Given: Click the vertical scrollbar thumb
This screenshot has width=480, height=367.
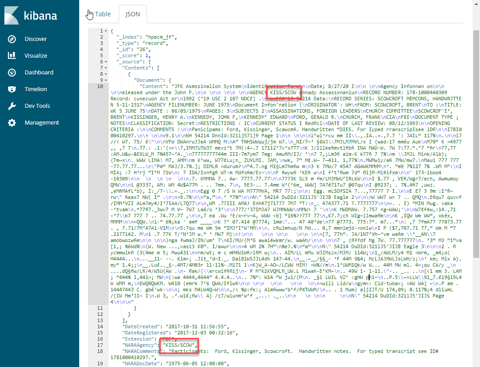Looking at the screenshot, I should [x=476, y=144].
